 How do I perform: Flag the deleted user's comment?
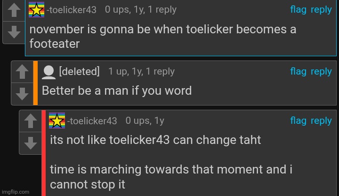point(298,71)
